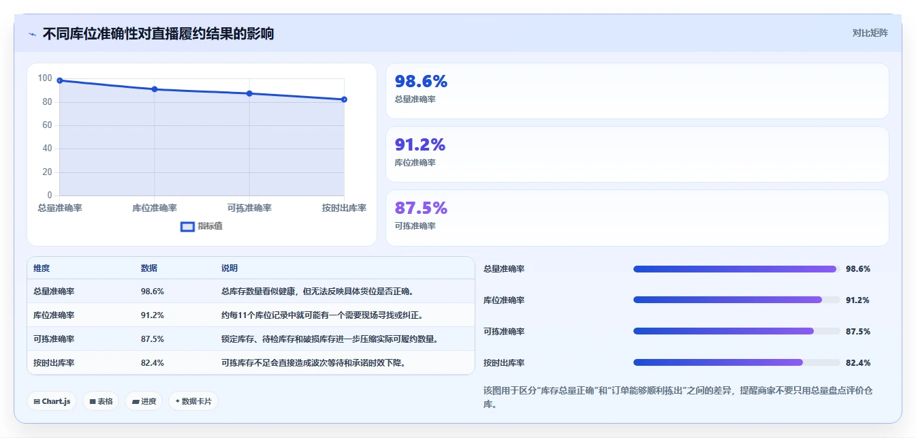Open the 98.6% 总量准确率 data card
The image size is (916, 438).
coord(637,91)
